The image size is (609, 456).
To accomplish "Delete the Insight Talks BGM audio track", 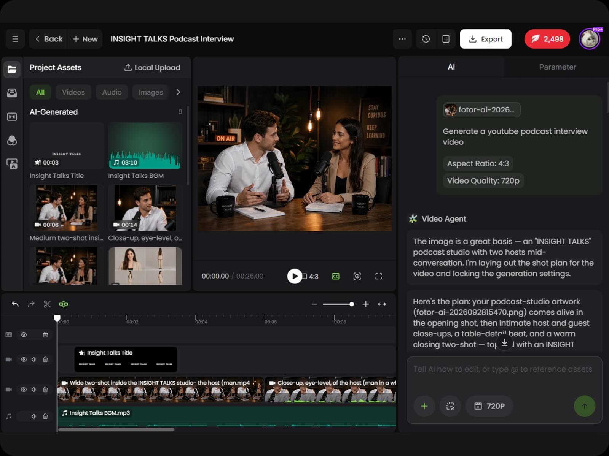I will pyautogui.click(x=45, y=416).
